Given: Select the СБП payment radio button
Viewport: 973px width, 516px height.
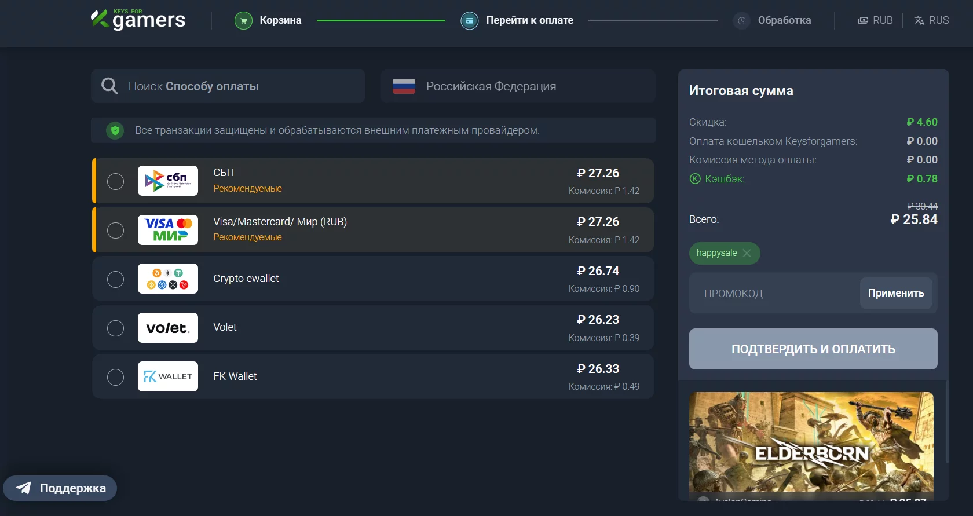Looking at the screenshot, I should pos(116,181).
